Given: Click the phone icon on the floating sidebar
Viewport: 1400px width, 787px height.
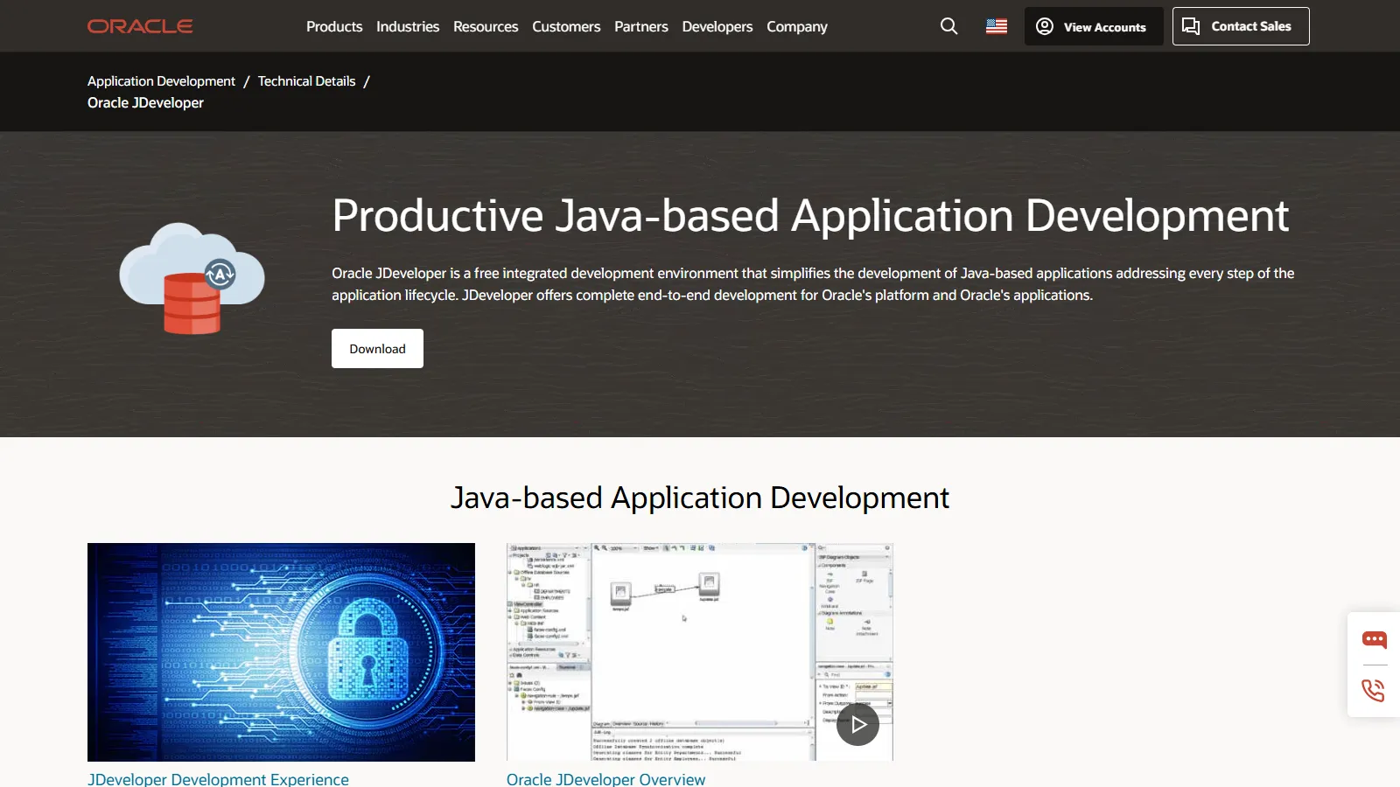Looking at the screenshot, I should (1374, 692).
